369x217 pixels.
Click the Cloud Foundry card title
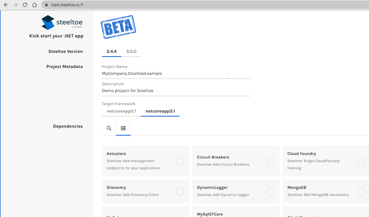[302, 154]
